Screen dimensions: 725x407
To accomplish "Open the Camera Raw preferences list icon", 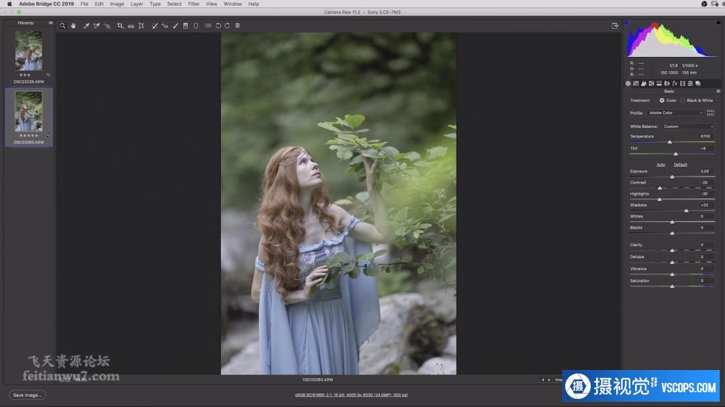I will coord(208,26).
